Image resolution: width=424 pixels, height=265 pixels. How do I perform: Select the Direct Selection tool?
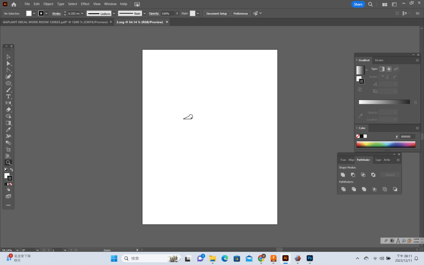coord(8,63)
